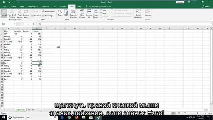
Task: Show hidden system tray icons
Action: coord(187,117)
